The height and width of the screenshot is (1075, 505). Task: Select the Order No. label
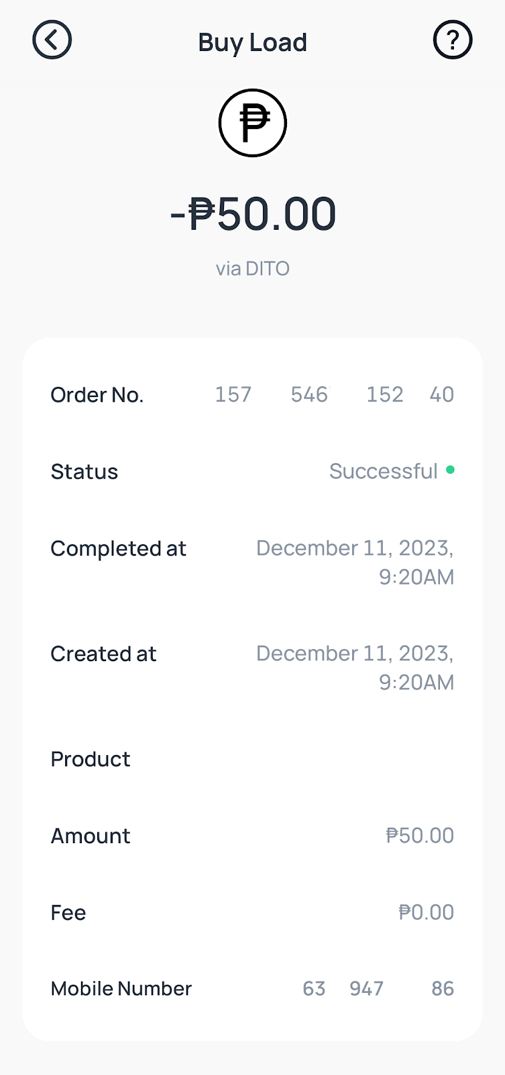(97, 395)
